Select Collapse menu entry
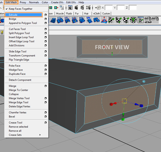Viewport: 161px width, 152px height. (x=14, y=94)
